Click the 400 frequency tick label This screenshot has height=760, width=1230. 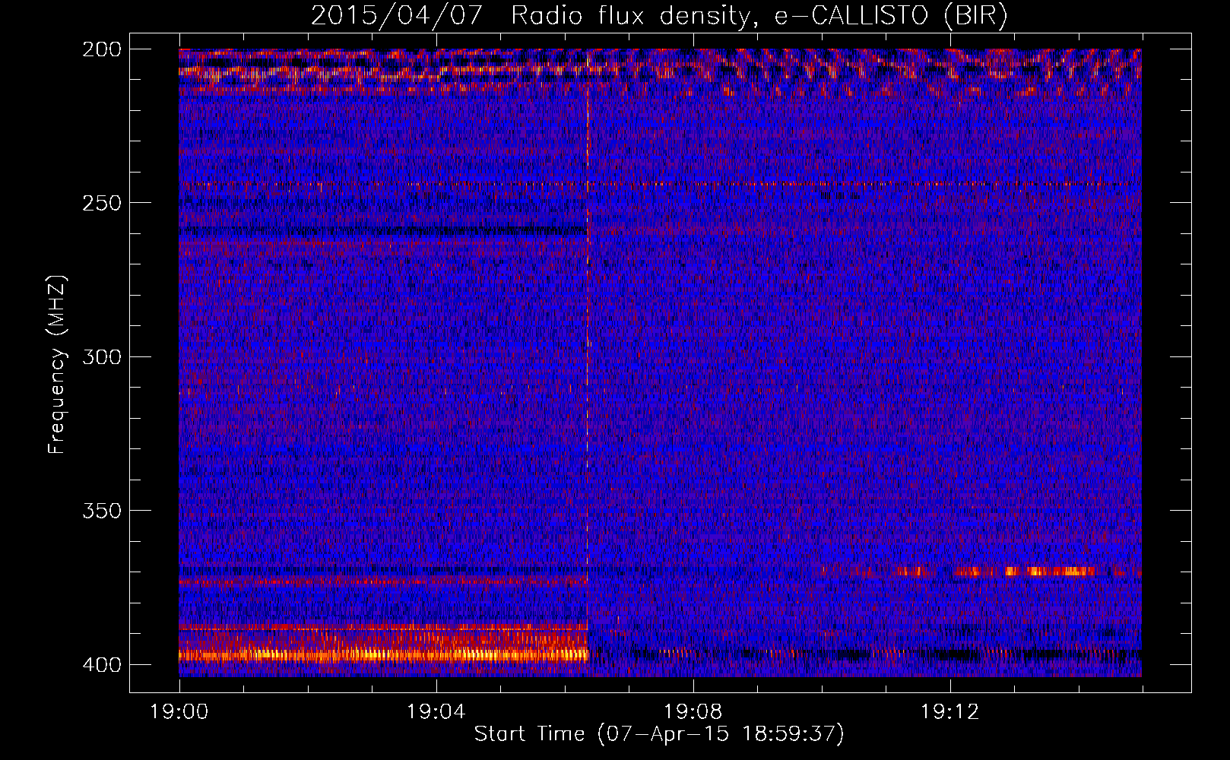[102, 664]
